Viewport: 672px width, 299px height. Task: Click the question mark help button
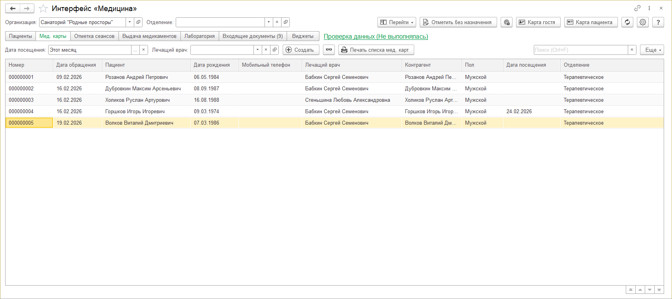point(658,22)
